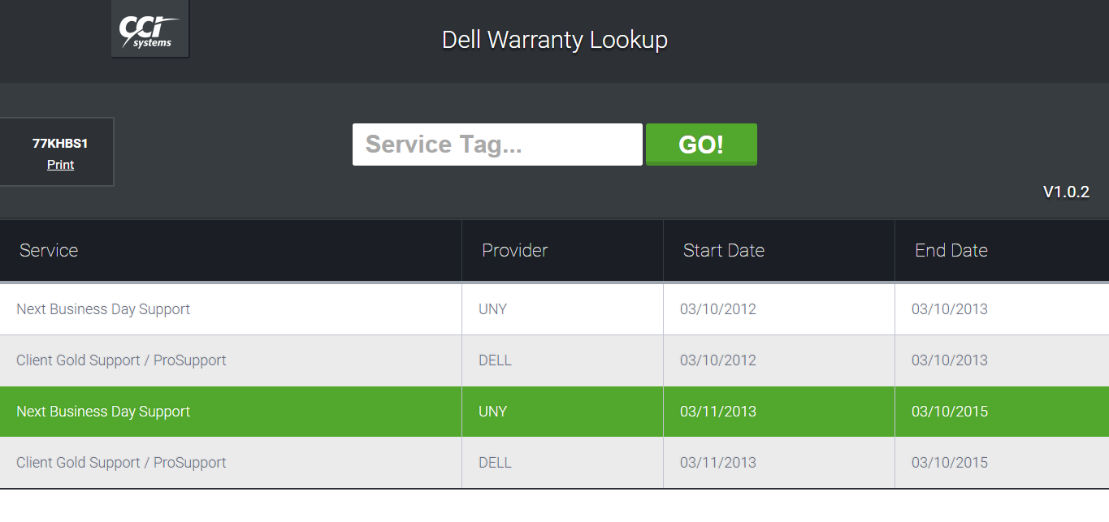Select the DELL provider in the last row
The width and height of the screenshot is (1109, 522).
(x=495, y=462)
